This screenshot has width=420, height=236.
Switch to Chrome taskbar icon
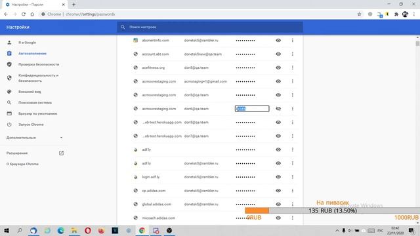tap(142, 230)
